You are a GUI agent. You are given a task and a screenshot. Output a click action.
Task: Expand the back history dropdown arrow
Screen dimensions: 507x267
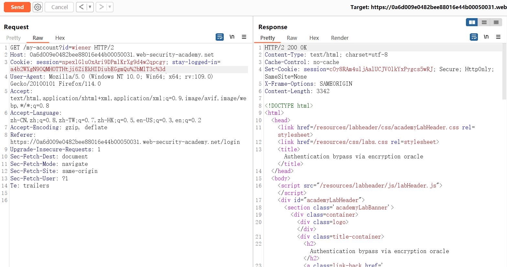coord(90,7)
